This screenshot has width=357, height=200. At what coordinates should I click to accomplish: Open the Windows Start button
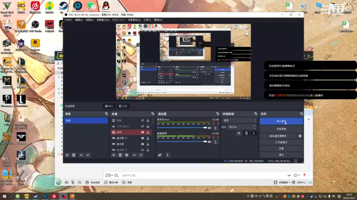click(4, 196)
